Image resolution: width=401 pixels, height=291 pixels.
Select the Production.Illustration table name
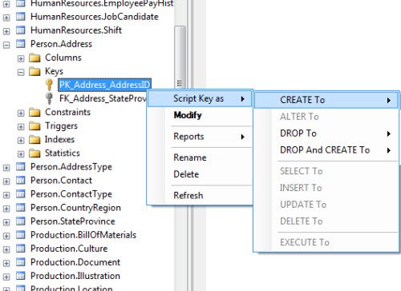point(75,276)
